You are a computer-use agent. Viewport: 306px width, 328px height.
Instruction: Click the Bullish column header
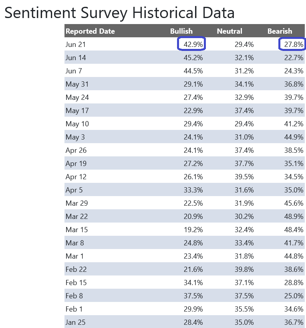pos(181,31)
